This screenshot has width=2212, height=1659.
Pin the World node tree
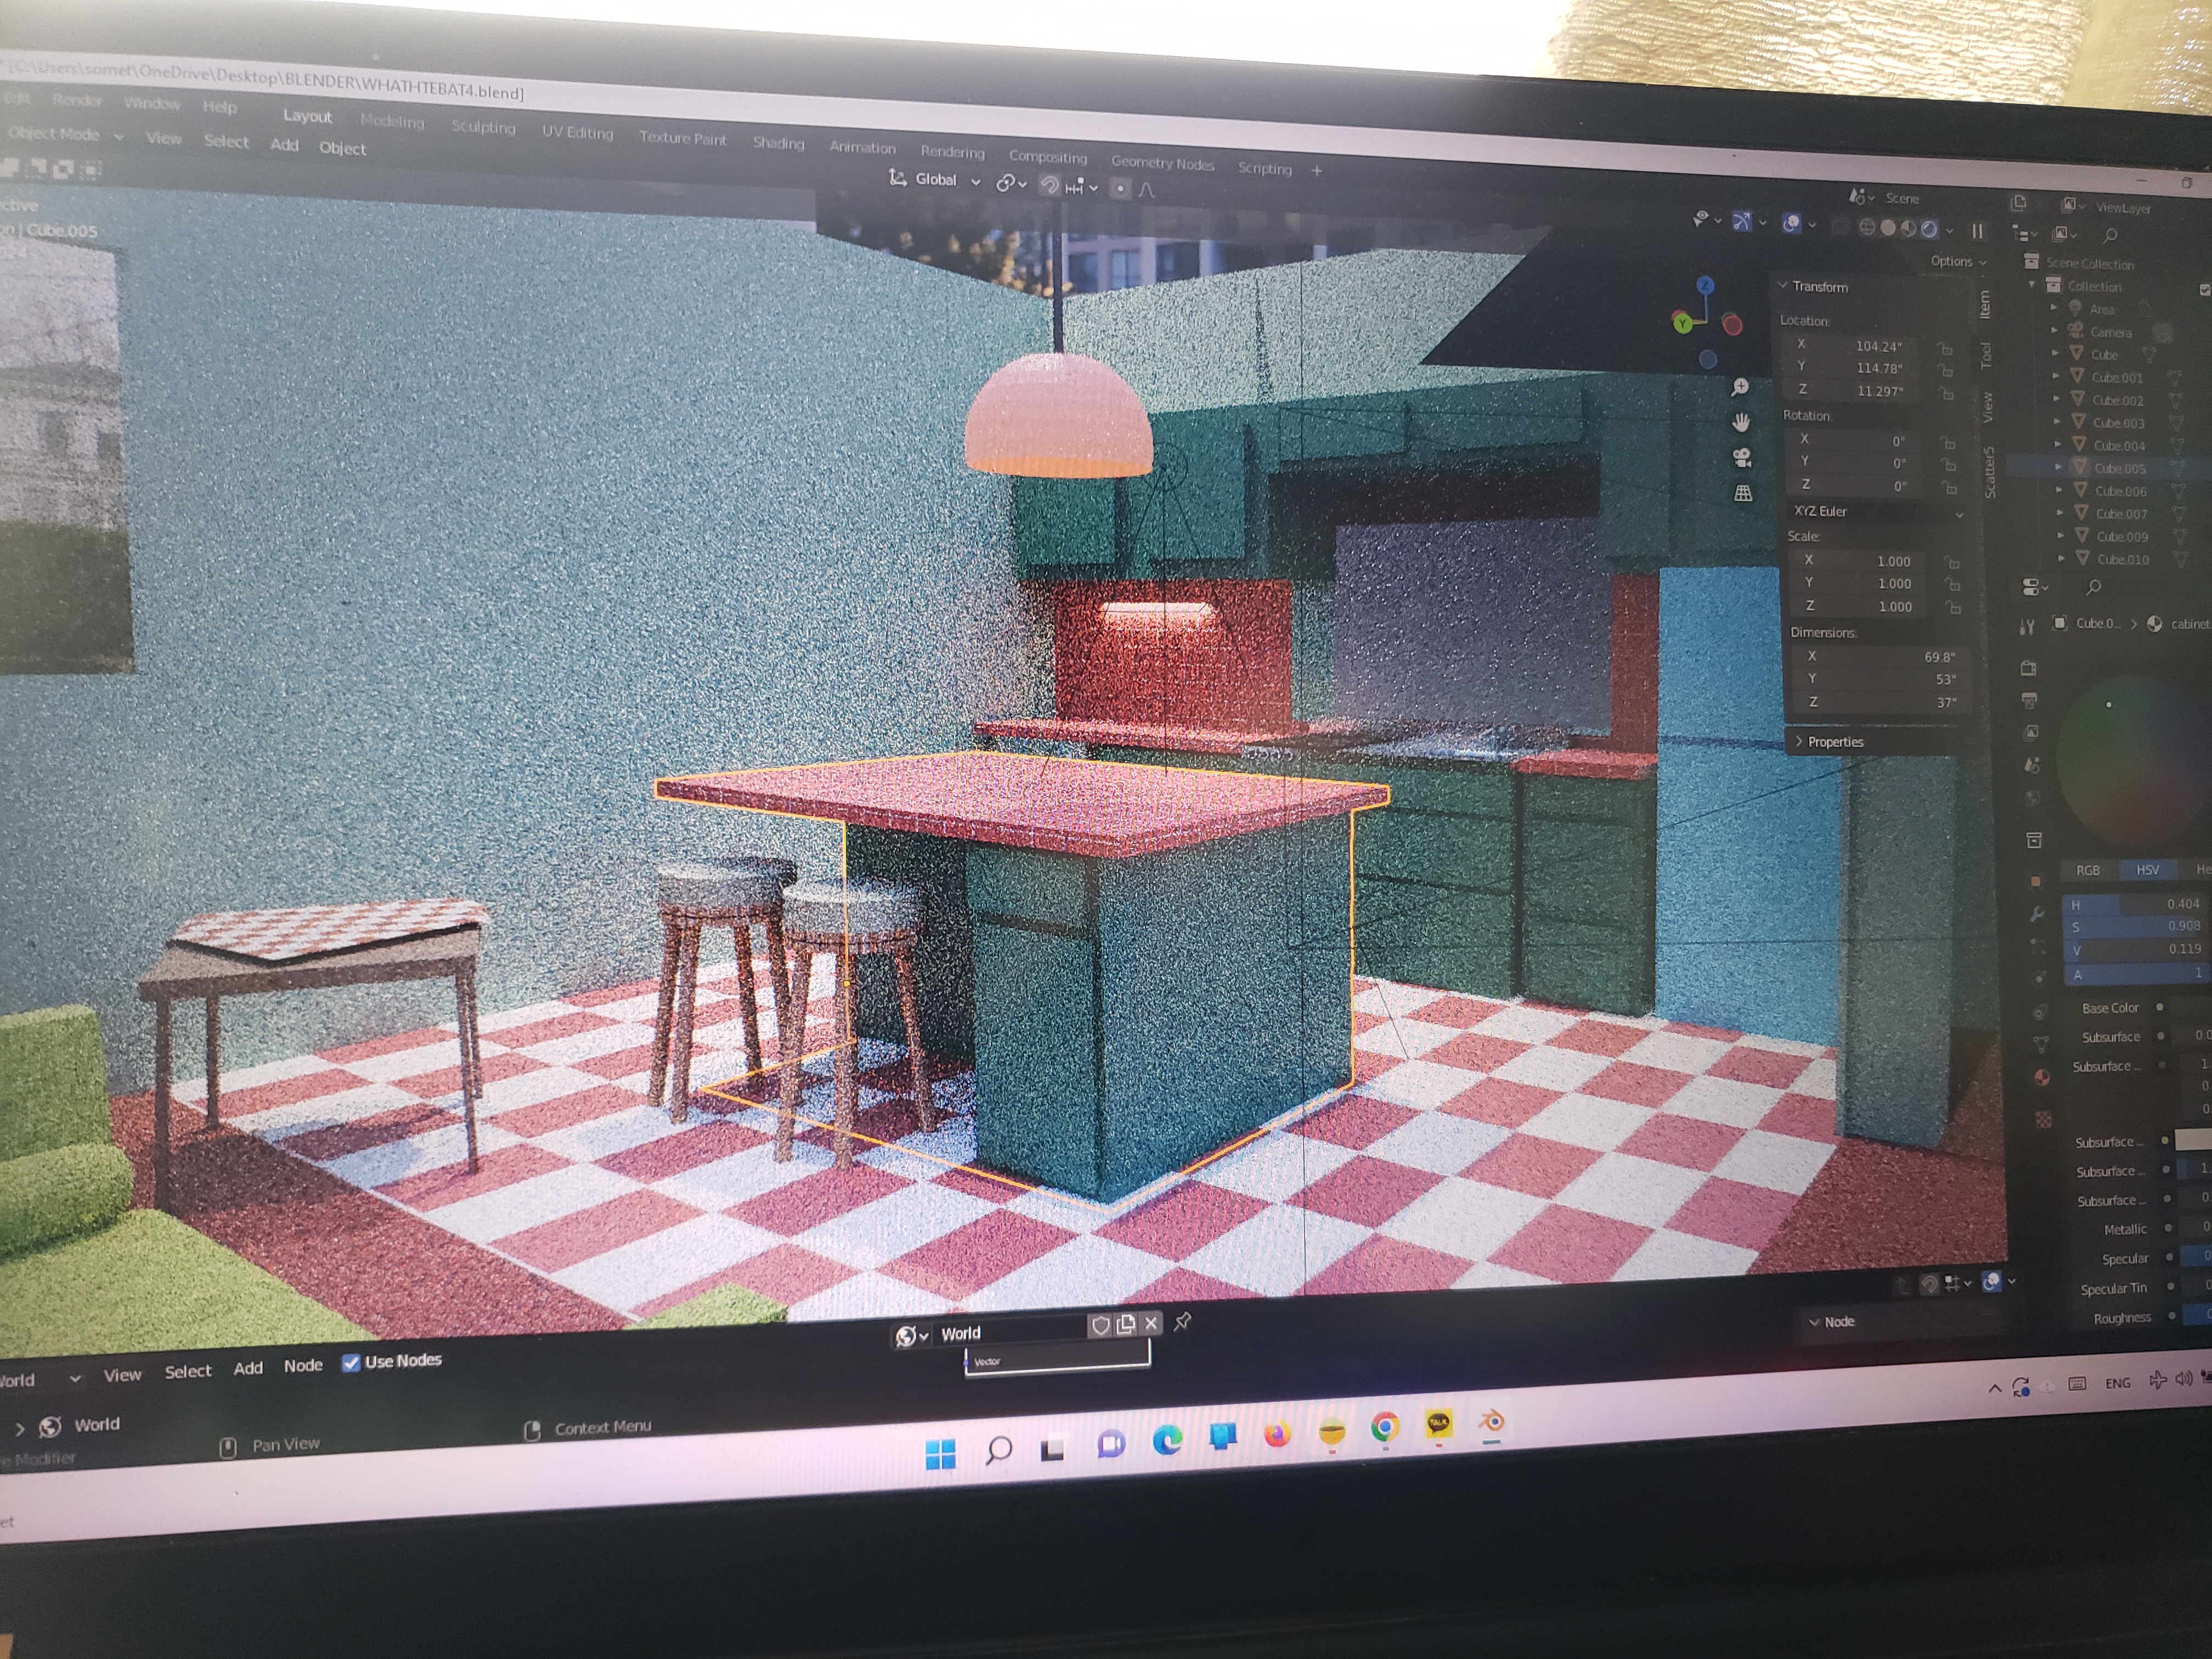(1183, 1321)
